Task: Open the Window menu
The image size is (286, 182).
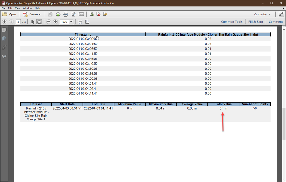Action: pos(27,8)
